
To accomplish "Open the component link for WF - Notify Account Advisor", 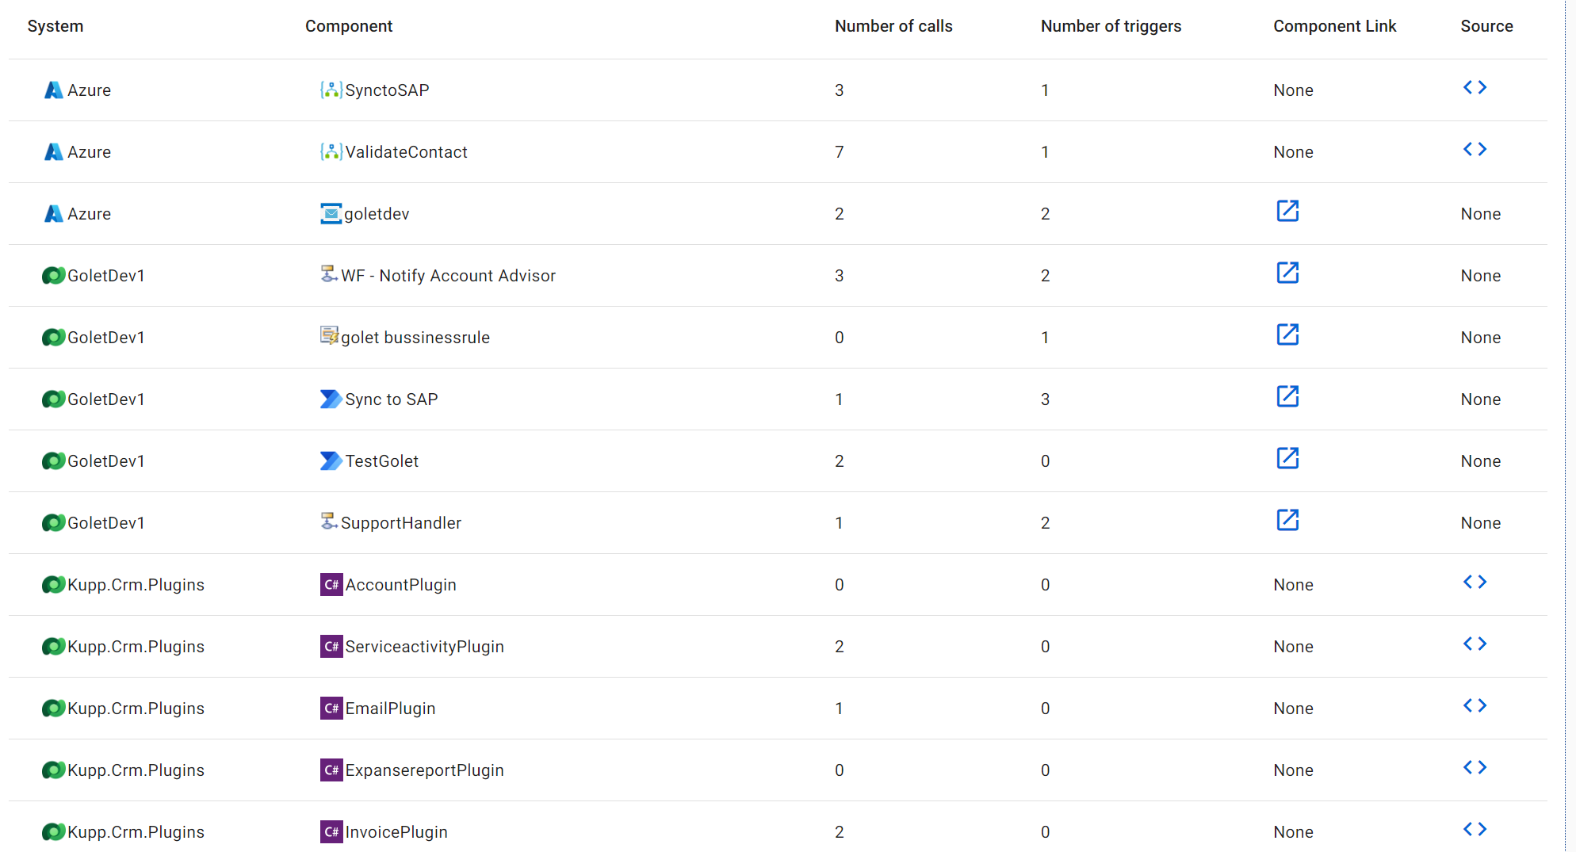I will pyautogui.click(x=1288, y=273).
